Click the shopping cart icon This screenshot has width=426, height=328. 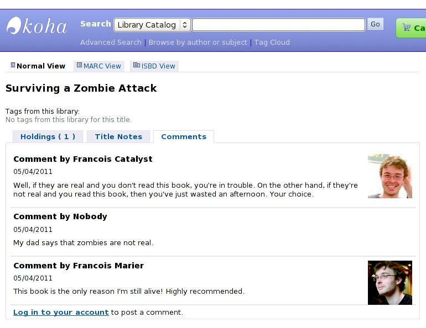tap(407, 28)
